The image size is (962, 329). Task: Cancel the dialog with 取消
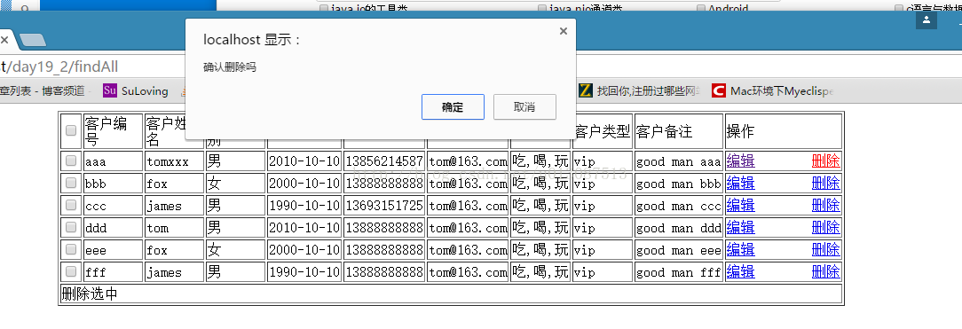pyautogui.click(x=524, y=107)
